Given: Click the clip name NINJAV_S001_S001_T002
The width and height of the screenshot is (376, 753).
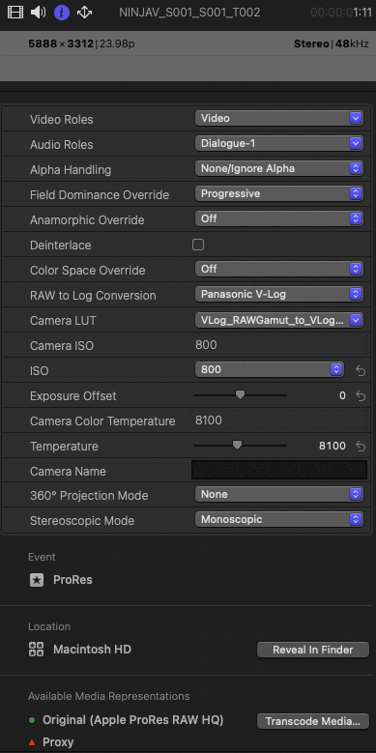Looking at the screenshot, I should tap(189, 13).
